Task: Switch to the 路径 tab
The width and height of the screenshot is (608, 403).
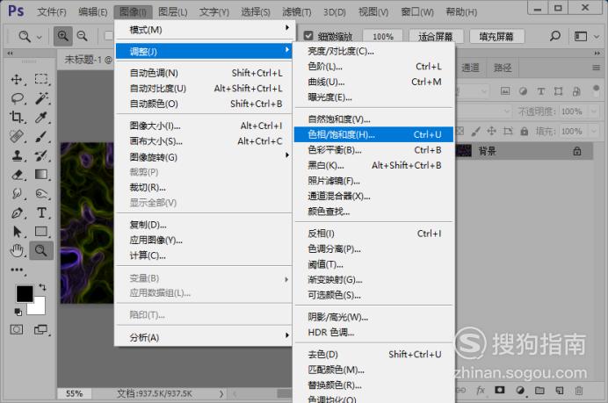Action: pos(503,68)
